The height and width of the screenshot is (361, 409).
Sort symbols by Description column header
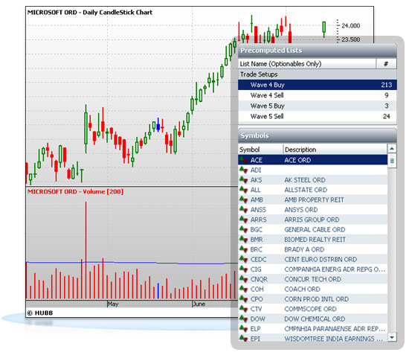click(x=335, y=150)
